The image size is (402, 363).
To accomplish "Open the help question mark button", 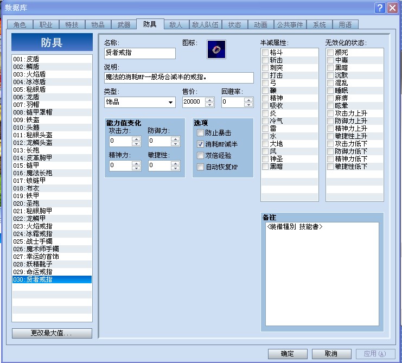I will pos(380,8).
